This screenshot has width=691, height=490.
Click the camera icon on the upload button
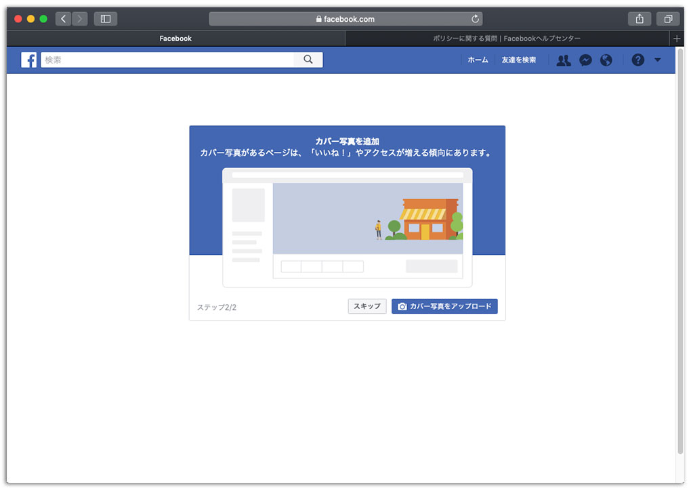pyautogui.click(x=401, y=306)
